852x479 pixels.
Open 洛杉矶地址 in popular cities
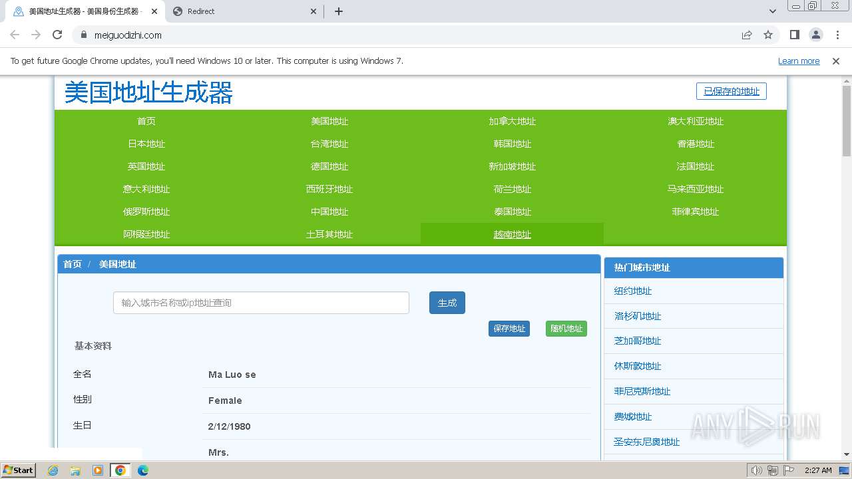pyautogui.click(x=638, y=316)
